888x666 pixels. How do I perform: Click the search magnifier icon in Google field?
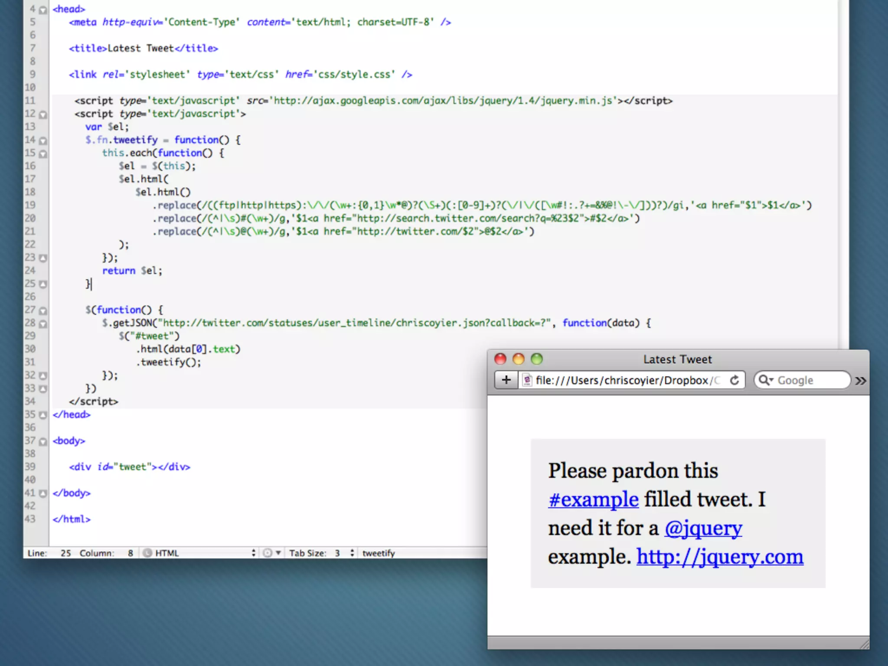[x=764, y=380]
